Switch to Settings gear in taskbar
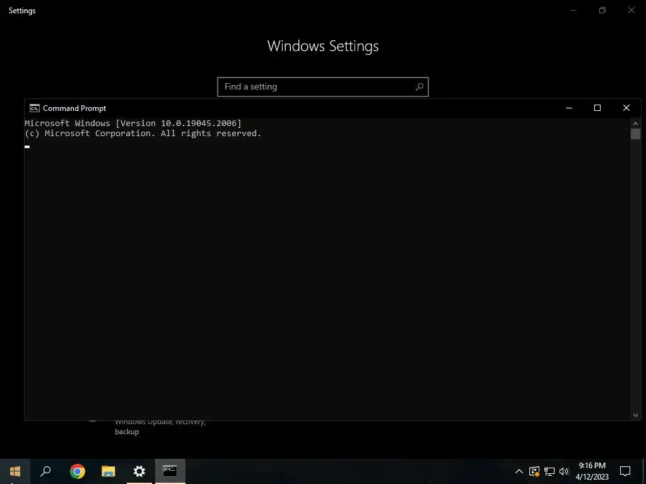Screen dimensions: 646x484 tap(139, 471)
